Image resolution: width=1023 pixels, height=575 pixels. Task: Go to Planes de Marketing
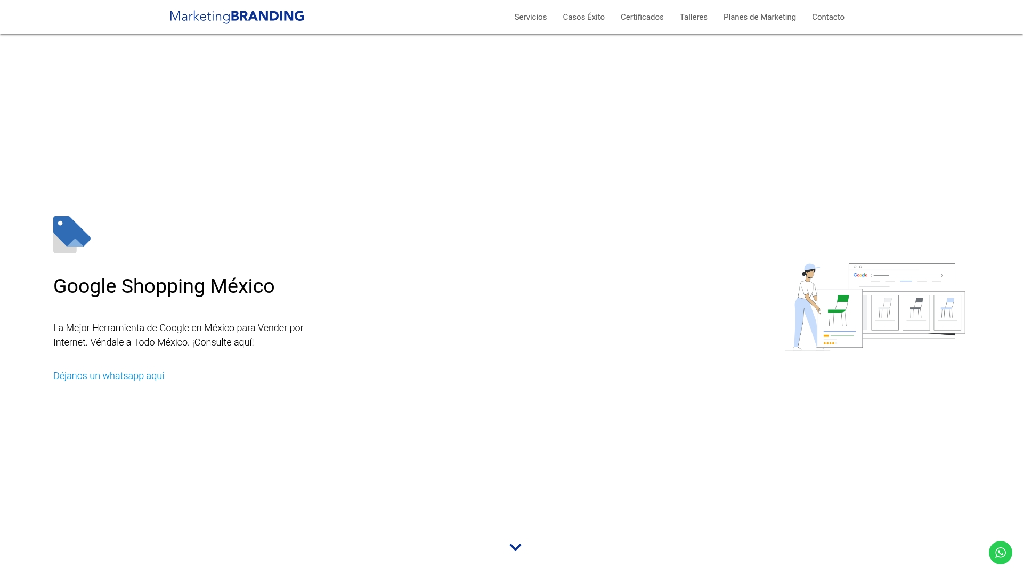coord(759,17)
